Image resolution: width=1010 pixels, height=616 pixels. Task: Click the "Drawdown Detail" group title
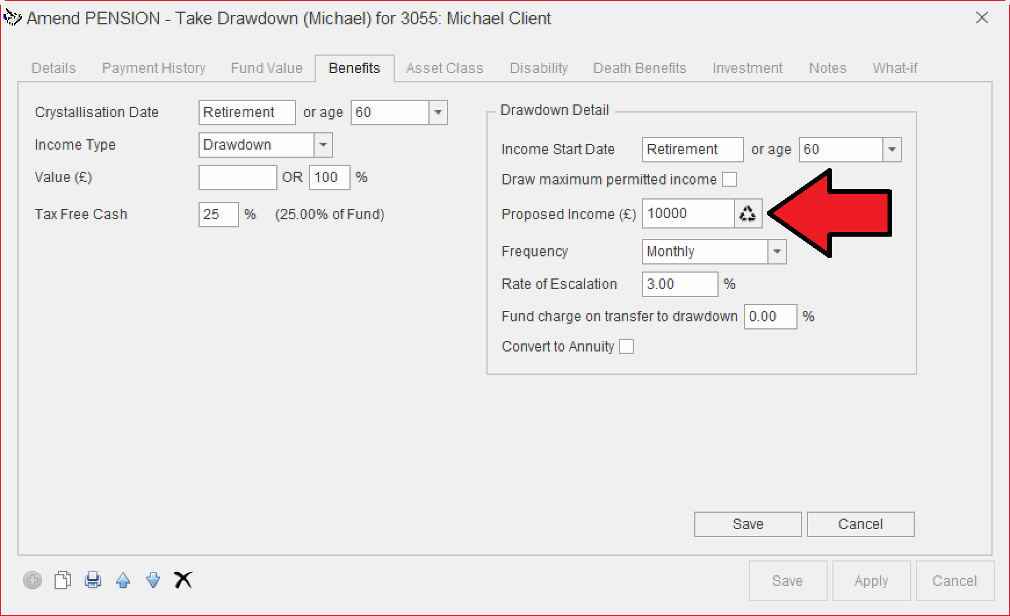pos(554,110)
